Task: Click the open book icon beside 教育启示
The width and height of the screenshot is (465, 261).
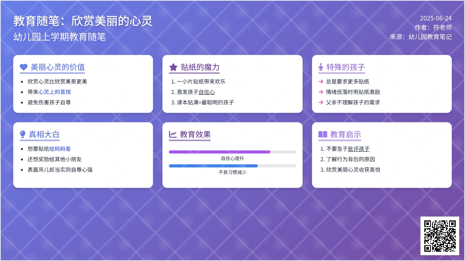Action: coord(323,135)
